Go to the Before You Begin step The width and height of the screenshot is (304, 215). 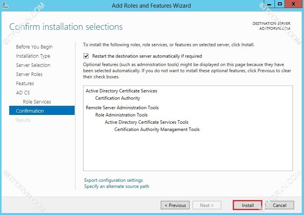34,47
